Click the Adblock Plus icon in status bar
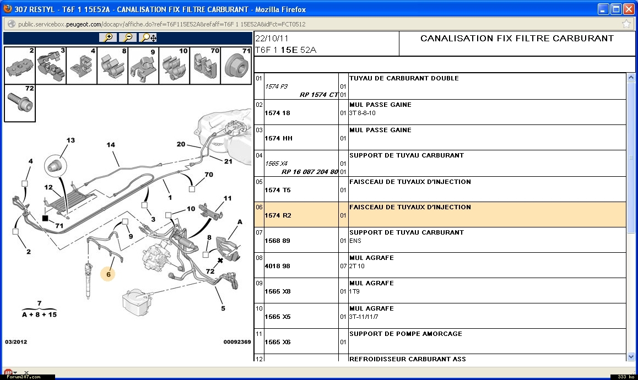Viewport: 638px width, 380px height. coord(8,373)
